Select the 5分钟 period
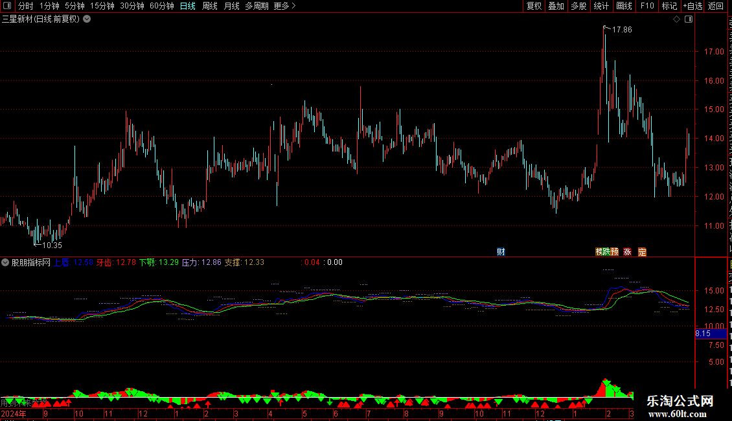Image resolution: width=732 pixels, height=421 pixels. 74,6
